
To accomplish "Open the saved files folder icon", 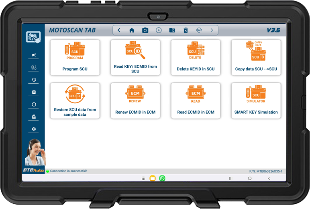I will (x=172, y=30).
